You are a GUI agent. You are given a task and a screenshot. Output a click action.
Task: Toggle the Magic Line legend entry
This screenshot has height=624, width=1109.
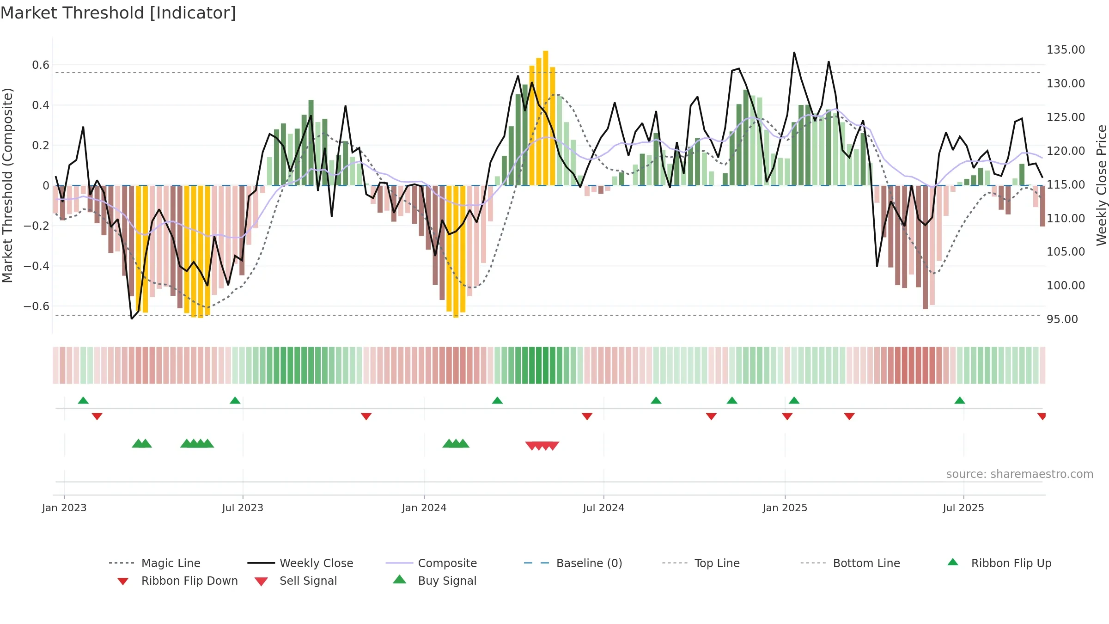[x=155, y=563]
